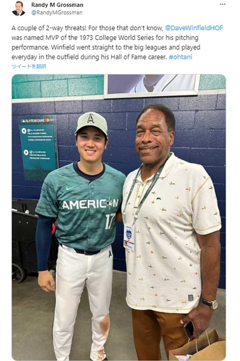Click the number 17 on the jersey

tap(110, 221)
